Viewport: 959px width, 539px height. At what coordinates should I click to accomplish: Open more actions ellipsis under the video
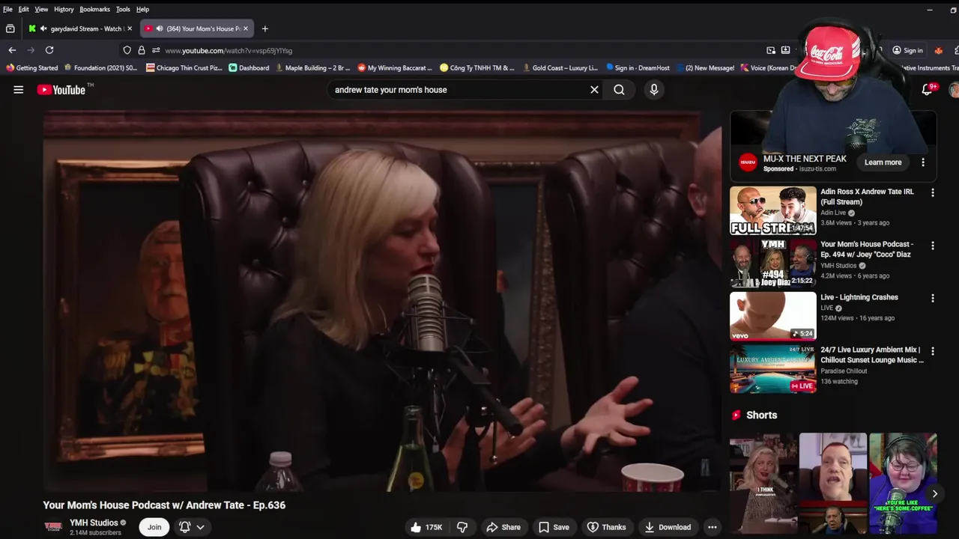[x=713, y=527]
